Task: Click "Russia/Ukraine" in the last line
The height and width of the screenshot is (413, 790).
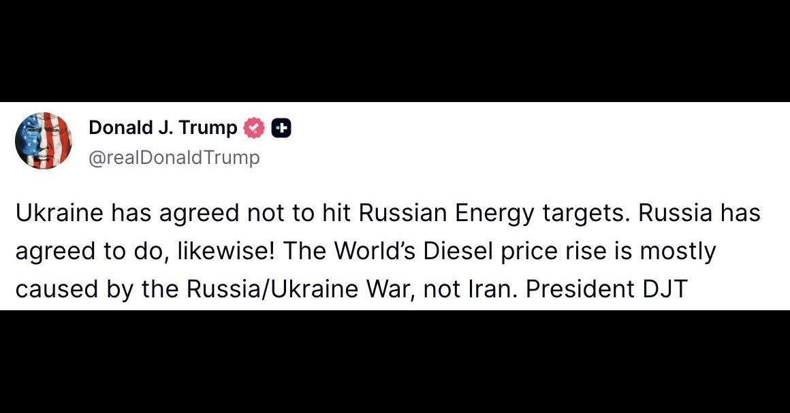Action: [276, 289]
